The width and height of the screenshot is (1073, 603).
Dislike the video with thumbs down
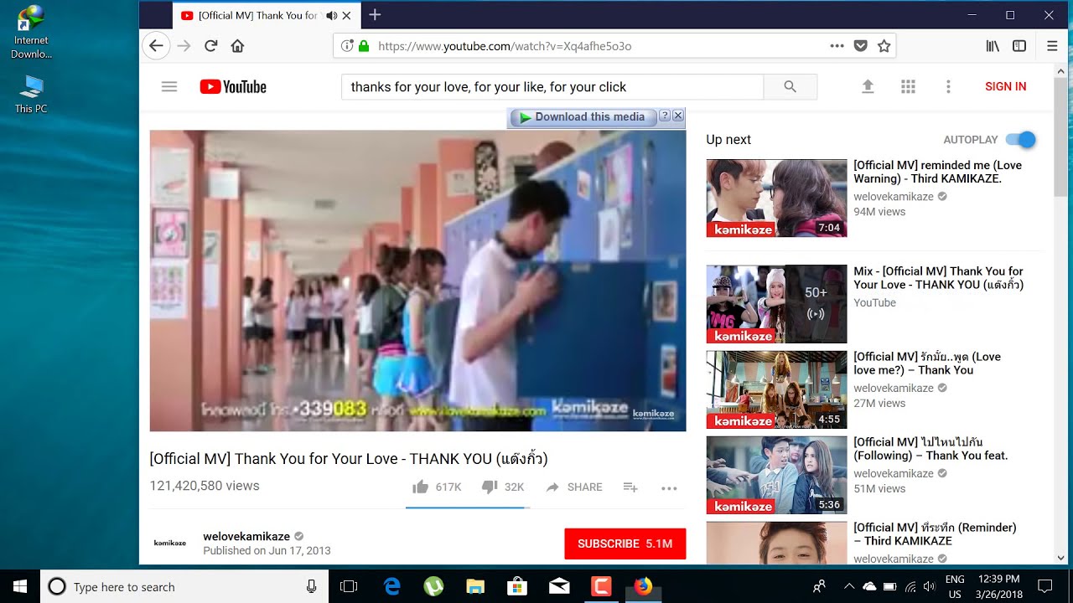[x=490, y=487]
